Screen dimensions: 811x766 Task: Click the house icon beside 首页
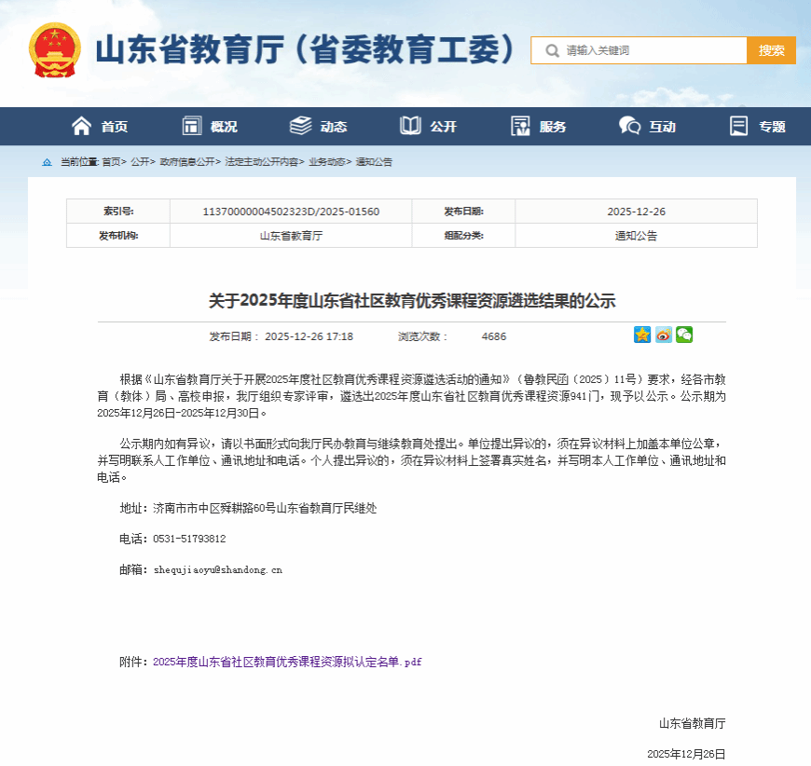point(82,126)
